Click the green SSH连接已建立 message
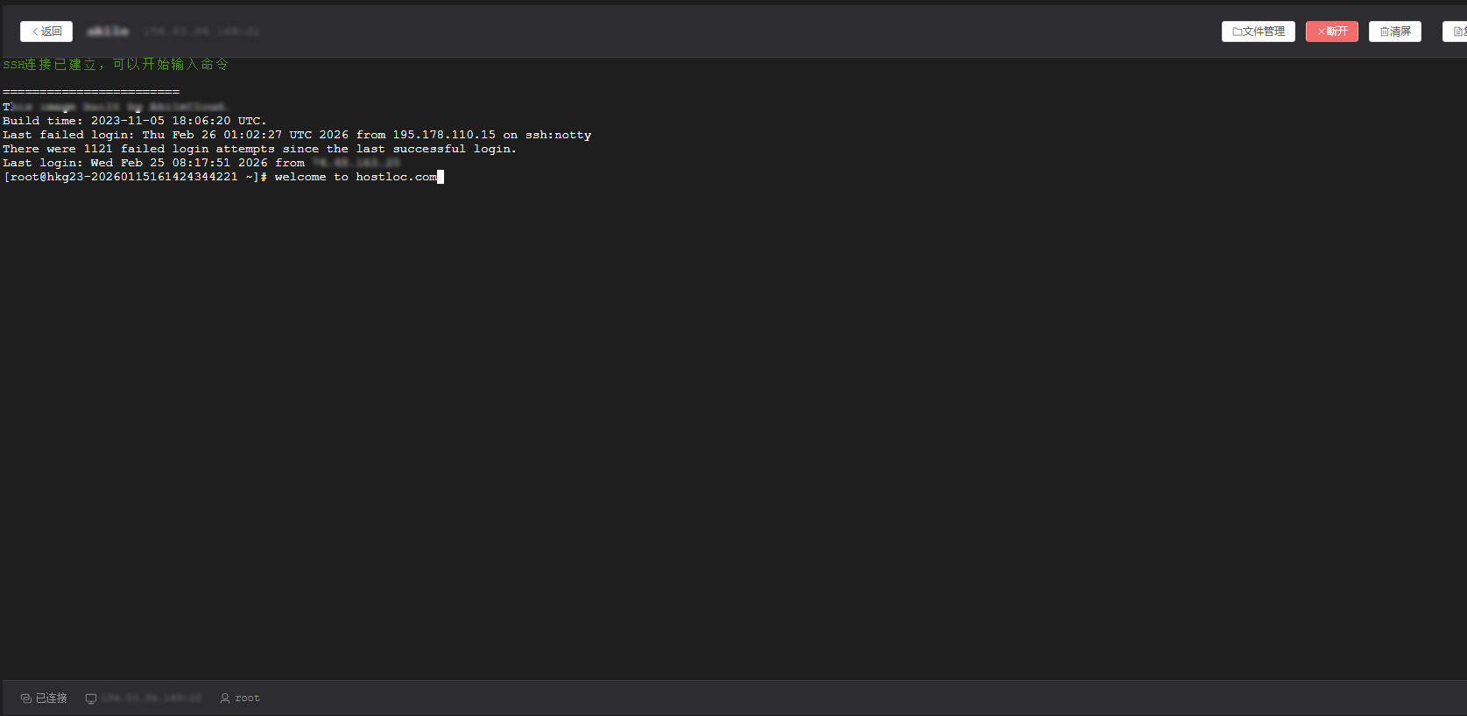 (116, 65)
